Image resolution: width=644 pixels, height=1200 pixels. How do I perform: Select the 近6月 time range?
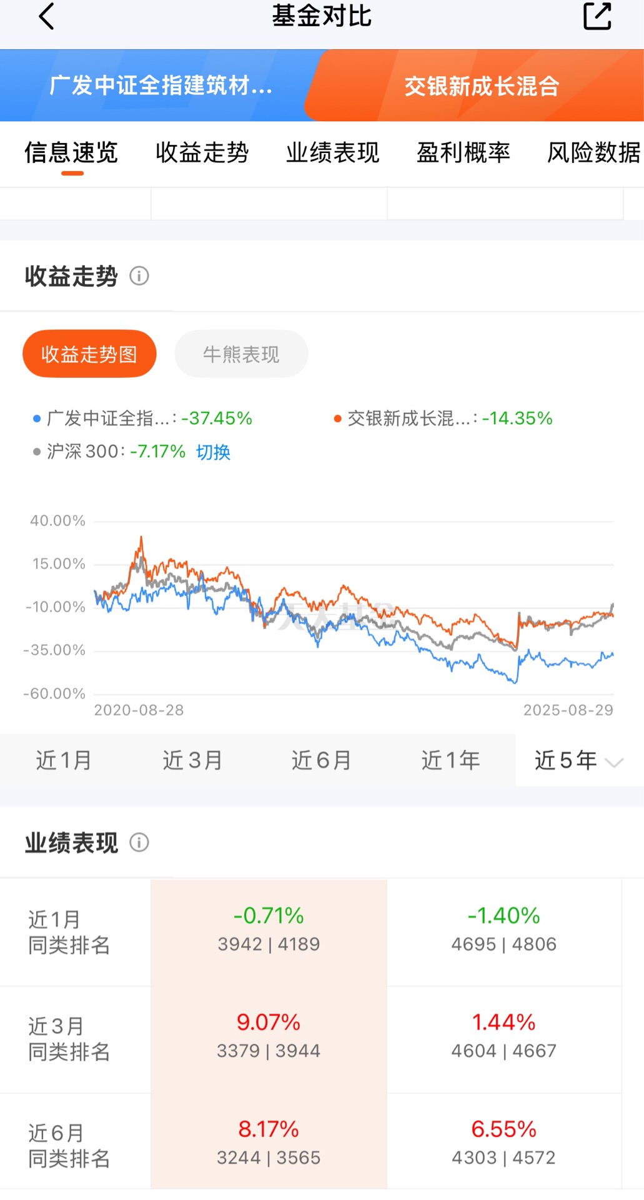tap(321, 760)
